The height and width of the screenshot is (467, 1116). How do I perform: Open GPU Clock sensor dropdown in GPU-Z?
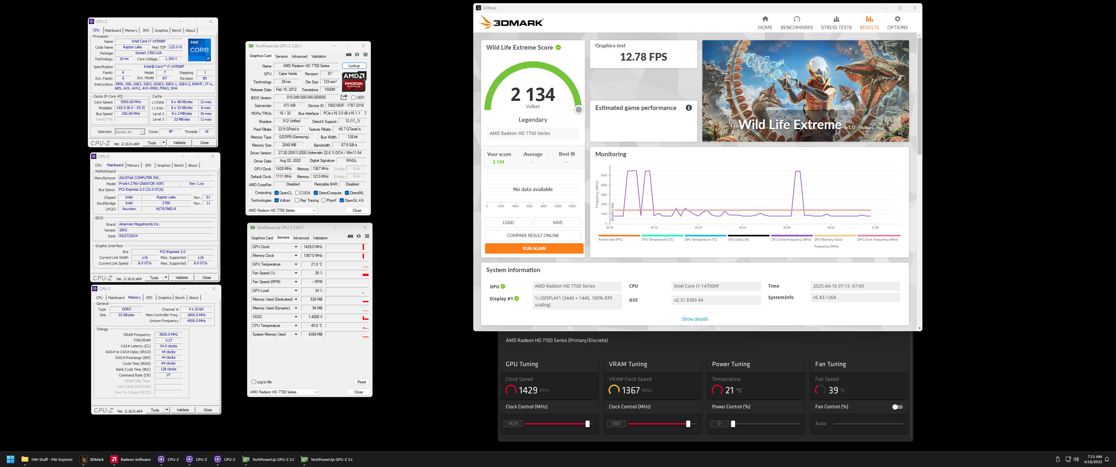tap(296, 247)
